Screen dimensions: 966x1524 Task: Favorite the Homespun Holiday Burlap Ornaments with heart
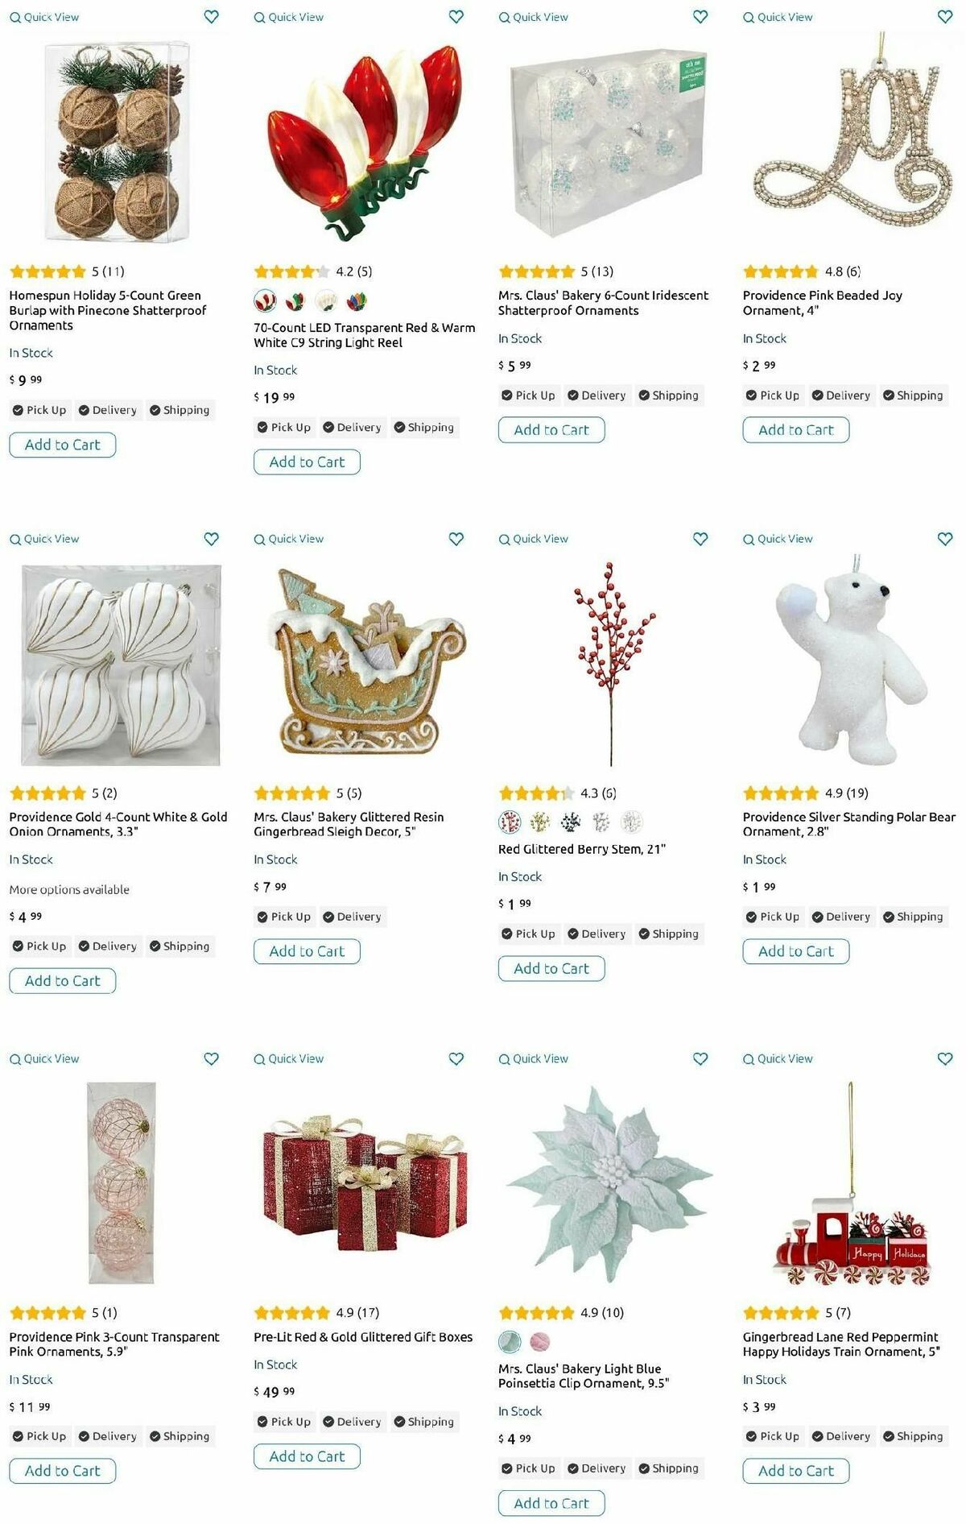(211, 16)
